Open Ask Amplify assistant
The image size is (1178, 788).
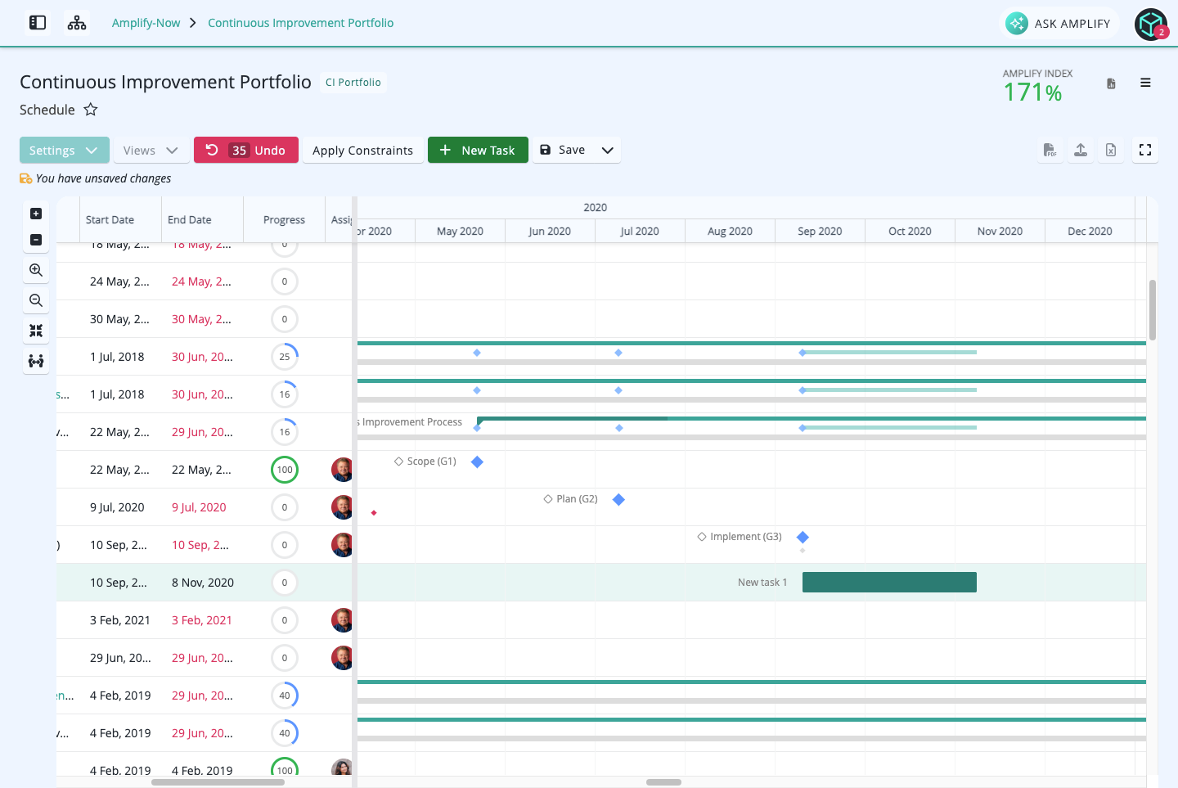coord(1059,23)
